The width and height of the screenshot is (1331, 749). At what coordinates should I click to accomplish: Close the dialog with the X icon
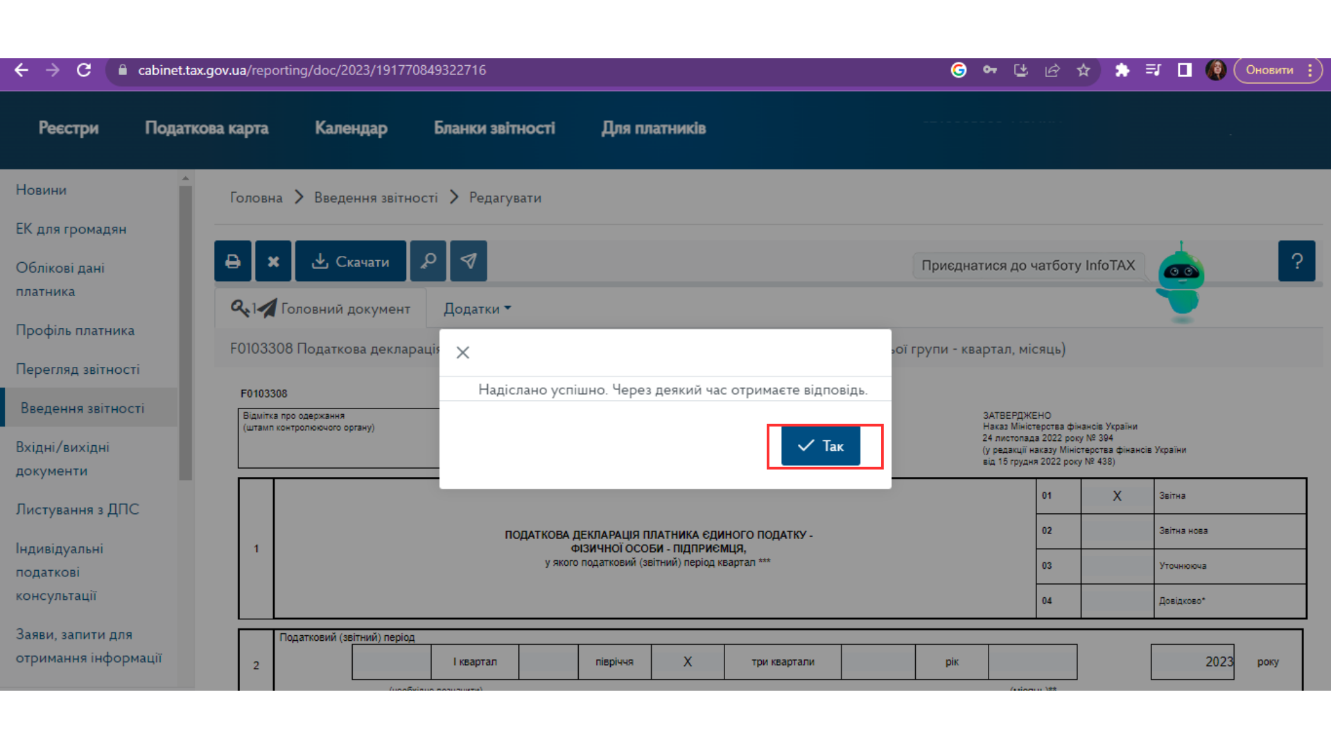point(463,352)
